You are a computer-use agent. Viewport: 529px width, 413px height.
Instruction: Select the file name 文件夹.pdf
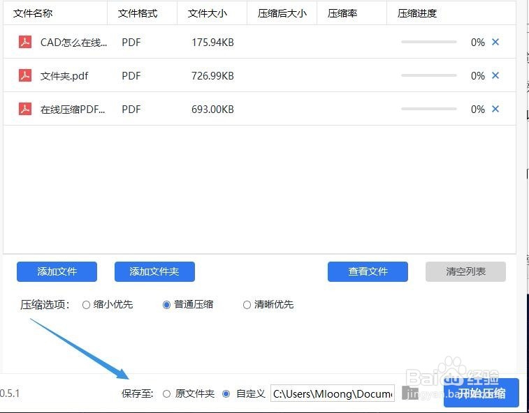[x=64, y=76]
